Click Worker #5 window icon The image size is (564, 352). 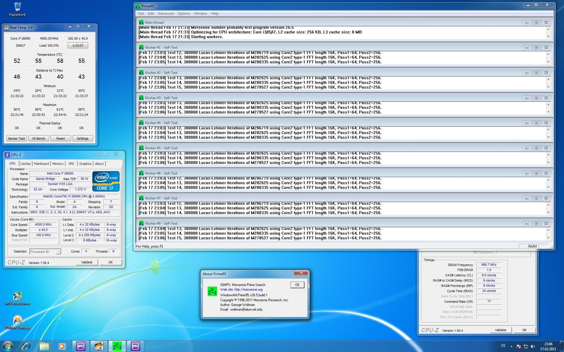(x=141, y=148)
